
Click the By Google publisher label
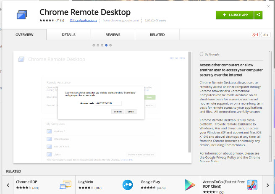pyautogui.click(x=212, y=54)
